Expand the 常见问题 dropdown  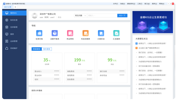80,16
